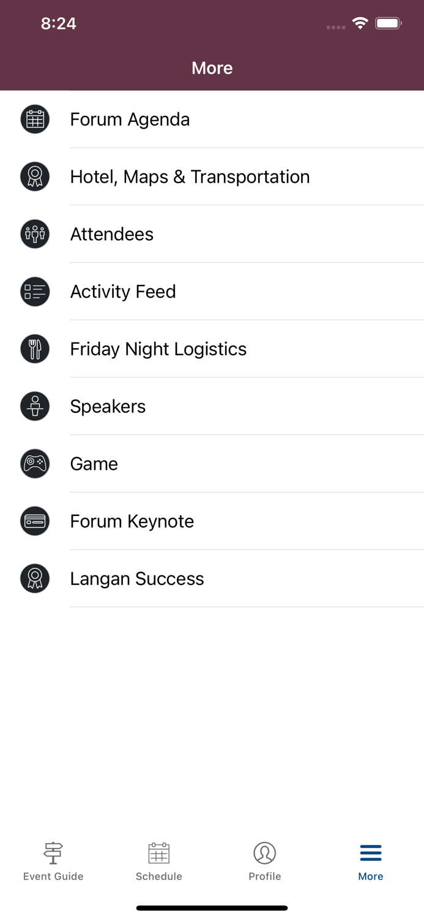Image resolution: width=424 pixels, height=919 pixels.
Task: Tap the fork and knife Friday Night Logistics icon
Action: click(35, 348)
